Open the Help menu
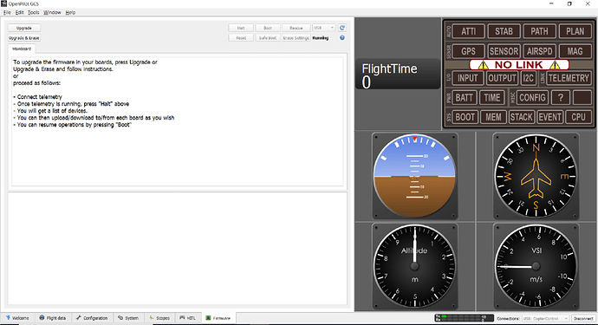Viewport: 598px width, 325px height. coord(70,12)
